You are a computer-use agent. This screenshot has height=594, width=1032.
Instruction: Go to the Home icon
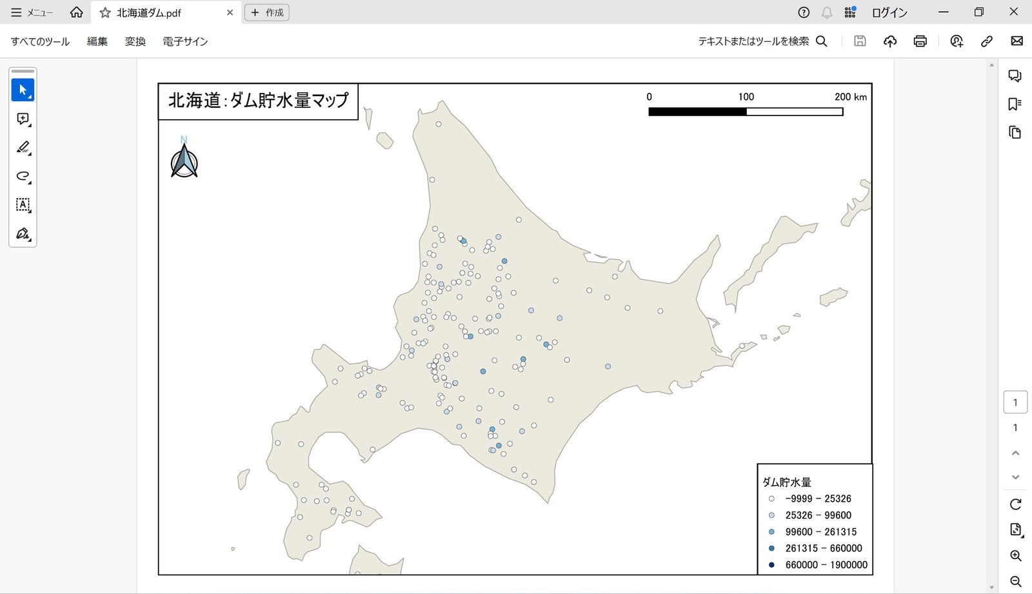coord(76,12)
